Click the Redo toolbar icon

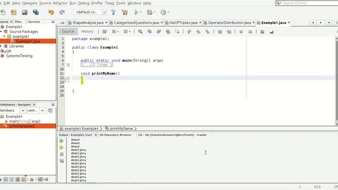click(x=62, y=12)
